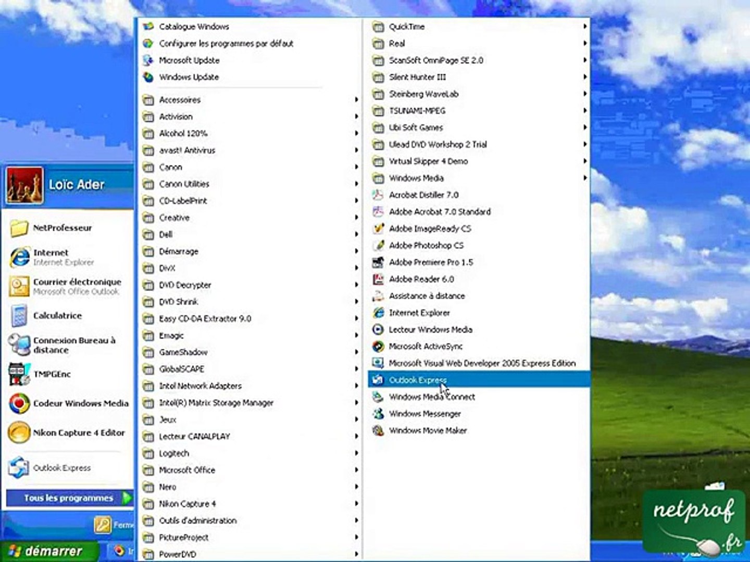Click the Adobe ImageReady CS icon
Viewport: 750px width, 562px height.
click(x=378, y=228)
